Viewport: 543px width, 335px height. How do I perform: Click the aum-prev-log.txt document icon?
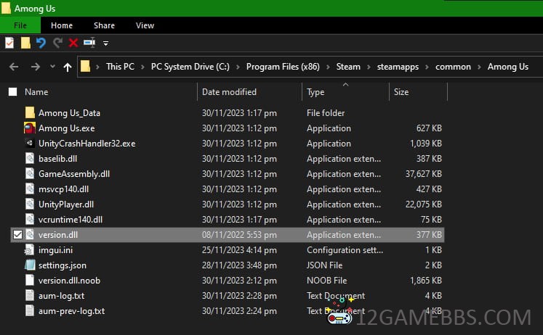tap(30, 311)
